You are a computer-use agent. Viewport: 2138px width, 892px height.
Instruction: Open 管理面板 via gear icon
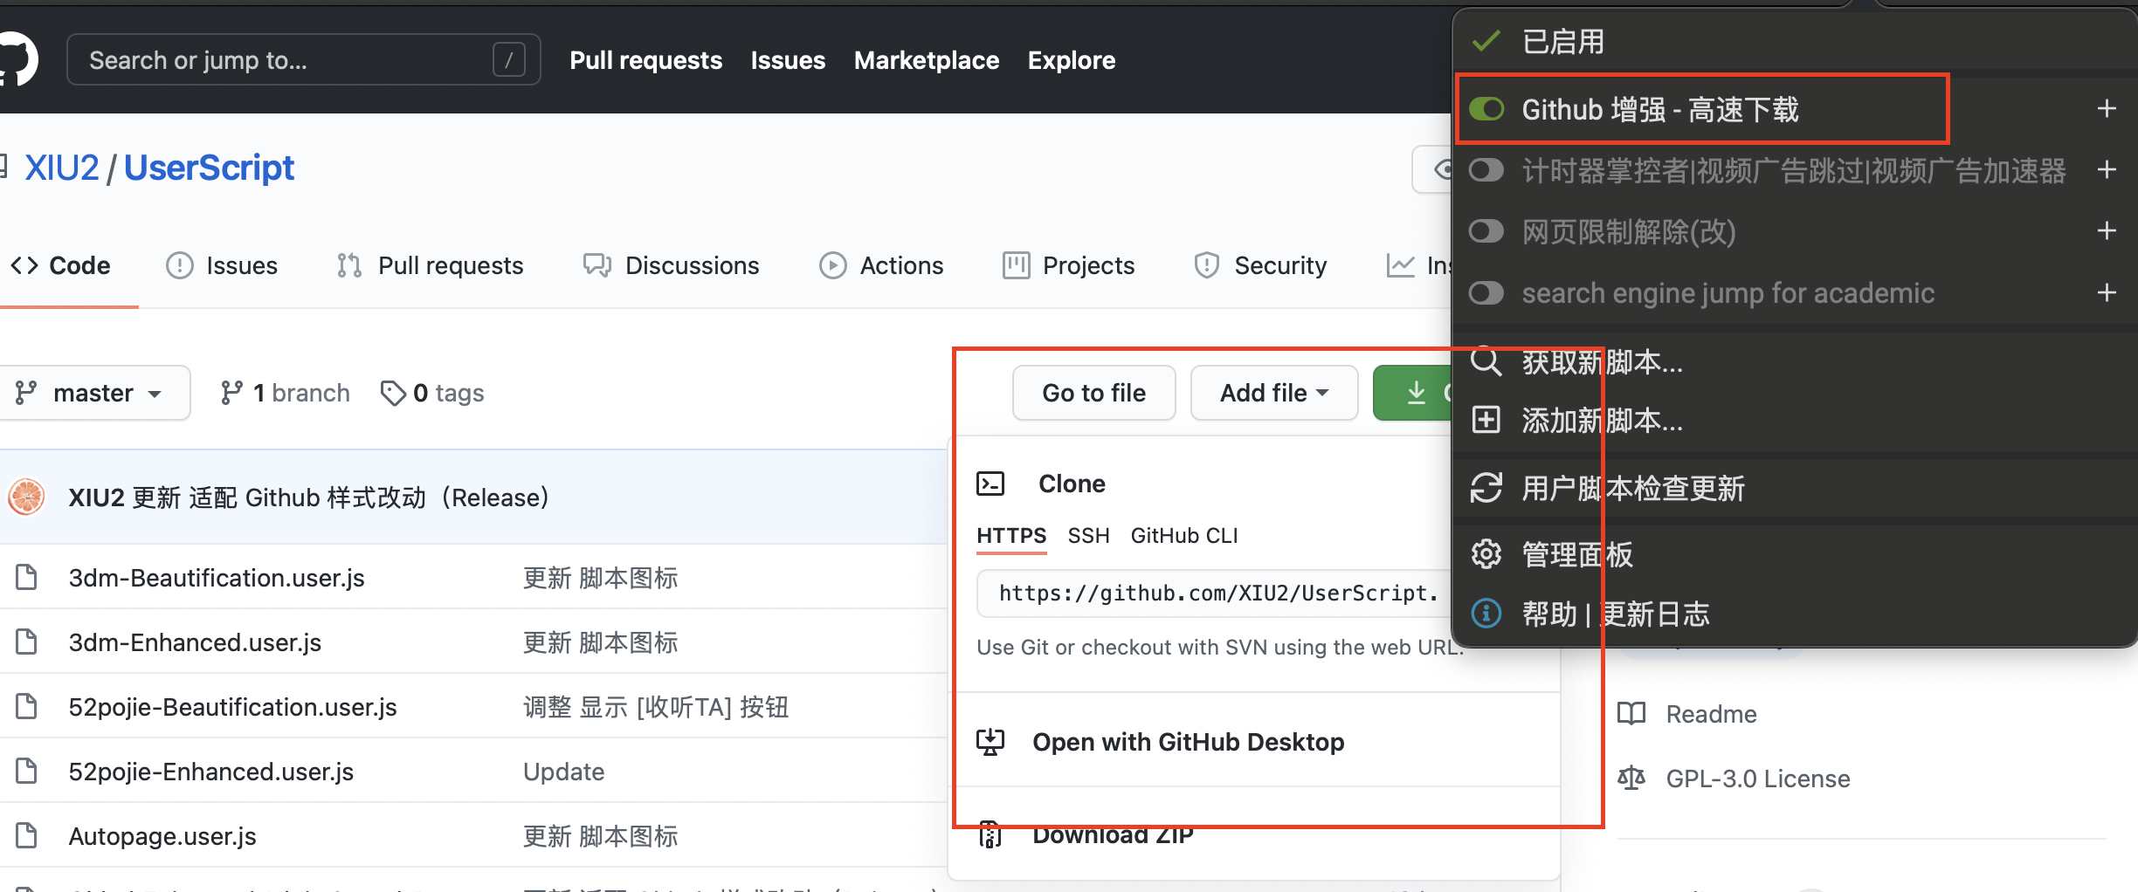[1486, 554]
